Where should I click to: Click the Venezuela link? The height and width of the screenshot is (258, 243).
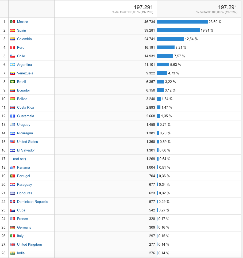(25, 73)
